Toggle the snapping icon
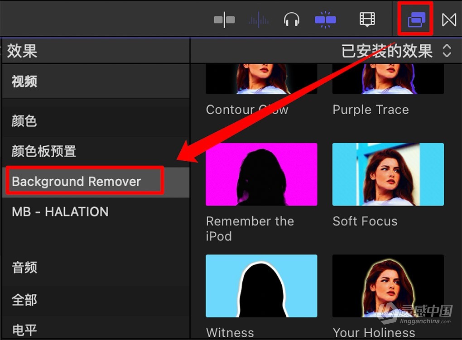The image size is (462, 340). click(x=325, y=20)
